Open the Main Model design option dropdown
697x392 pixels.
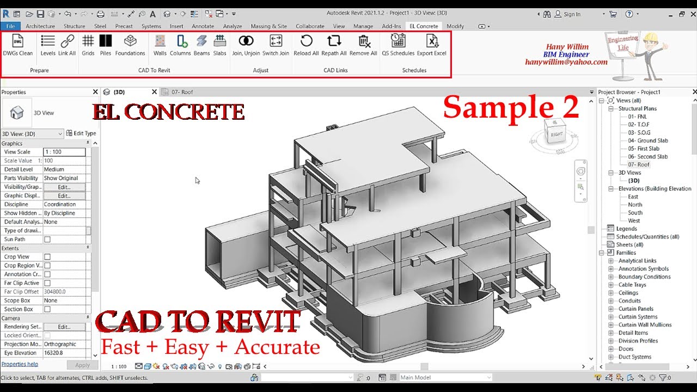(x=445, y=377)
